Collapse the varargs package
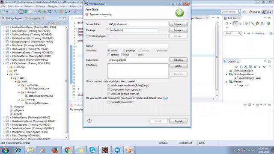Image resolution: width=274 pixels, height=154 pixels. 19,100
